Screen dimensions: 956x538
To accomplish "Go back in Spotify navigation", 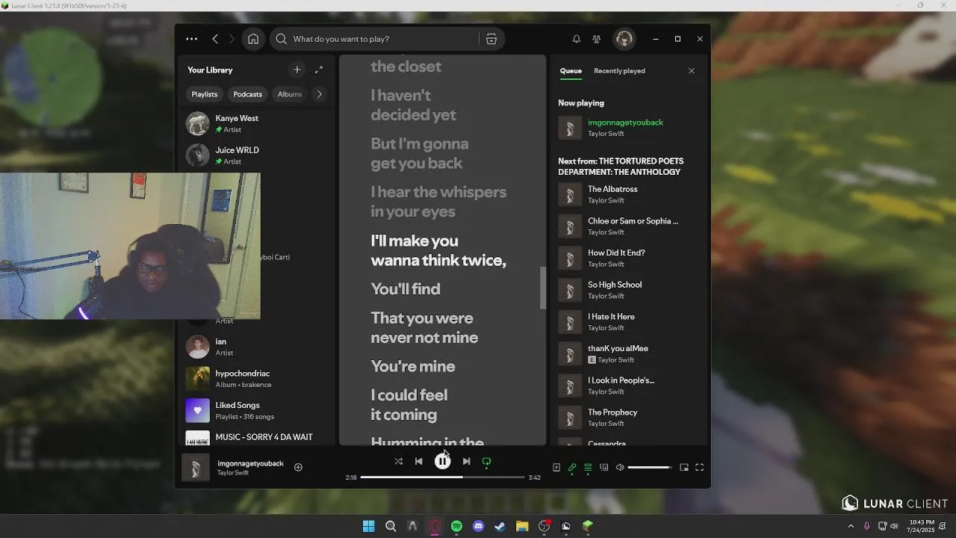I will pyautogui.click(x=215, y=39).
